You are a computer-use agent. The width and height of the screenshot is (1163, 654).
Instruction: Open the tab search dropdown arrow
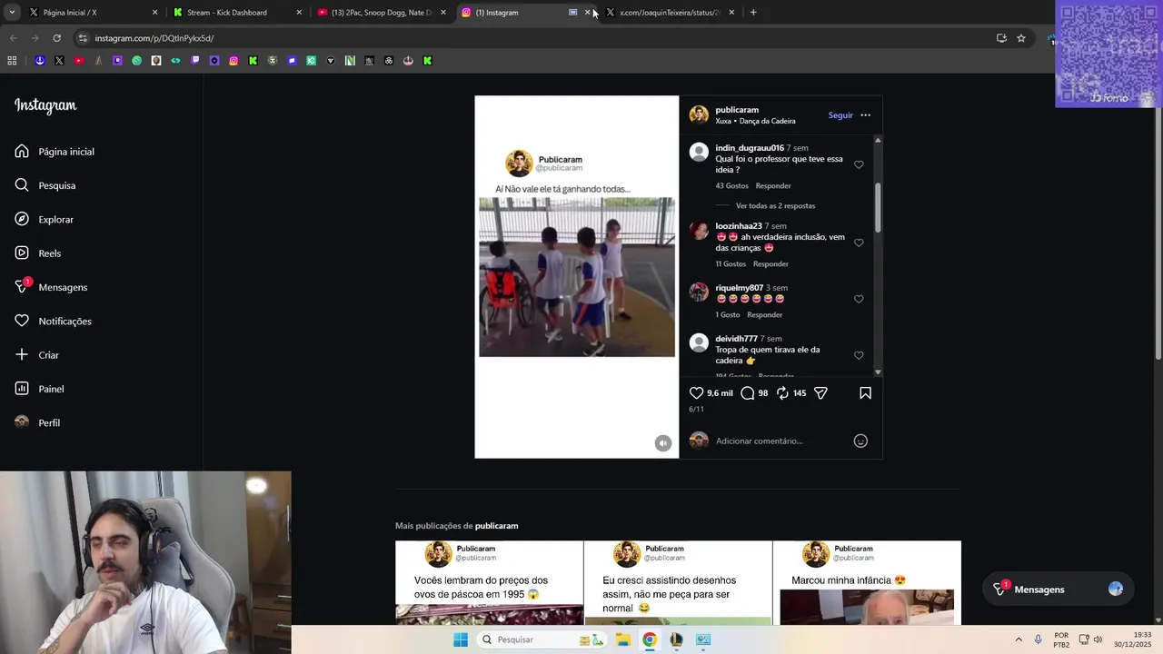pyautogui.click(x=12, y=13)
